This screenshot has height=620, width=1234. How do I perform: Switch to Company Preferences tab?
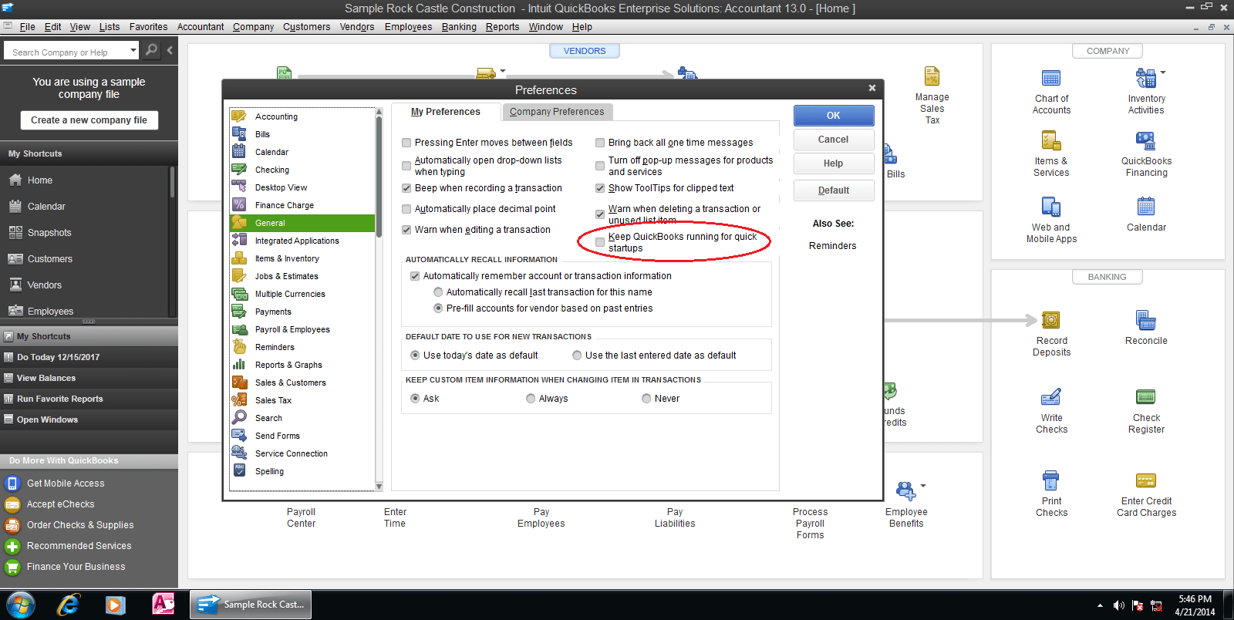557,112
